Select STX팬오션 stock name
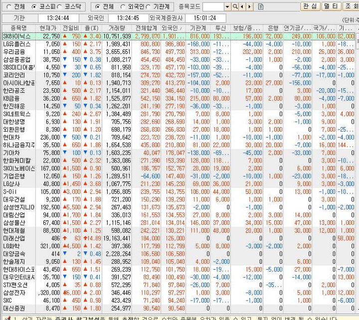This screenshot has height=320, width=359. [x=15, y=286]
